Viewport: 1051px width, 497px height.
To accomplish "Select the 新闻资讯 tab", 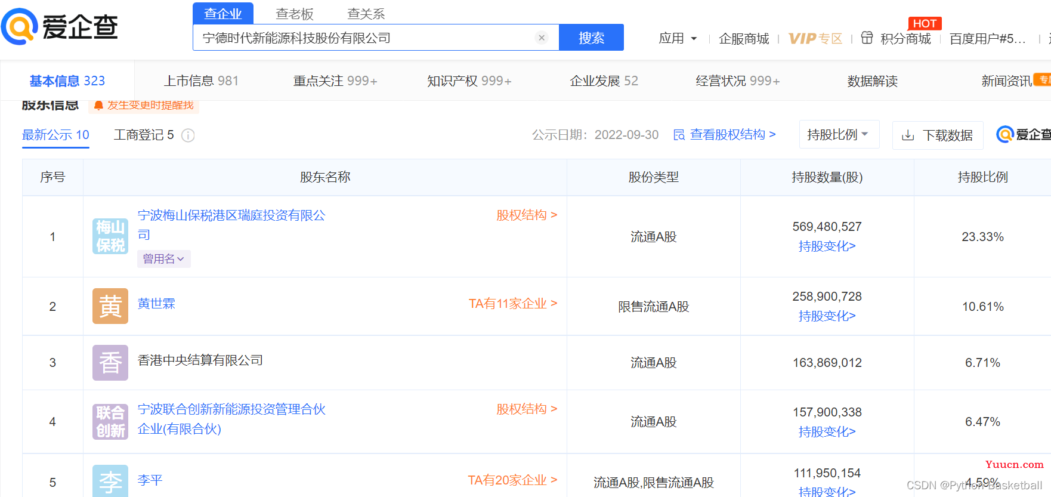I will pyautogui.click(x=1007, y=81).
